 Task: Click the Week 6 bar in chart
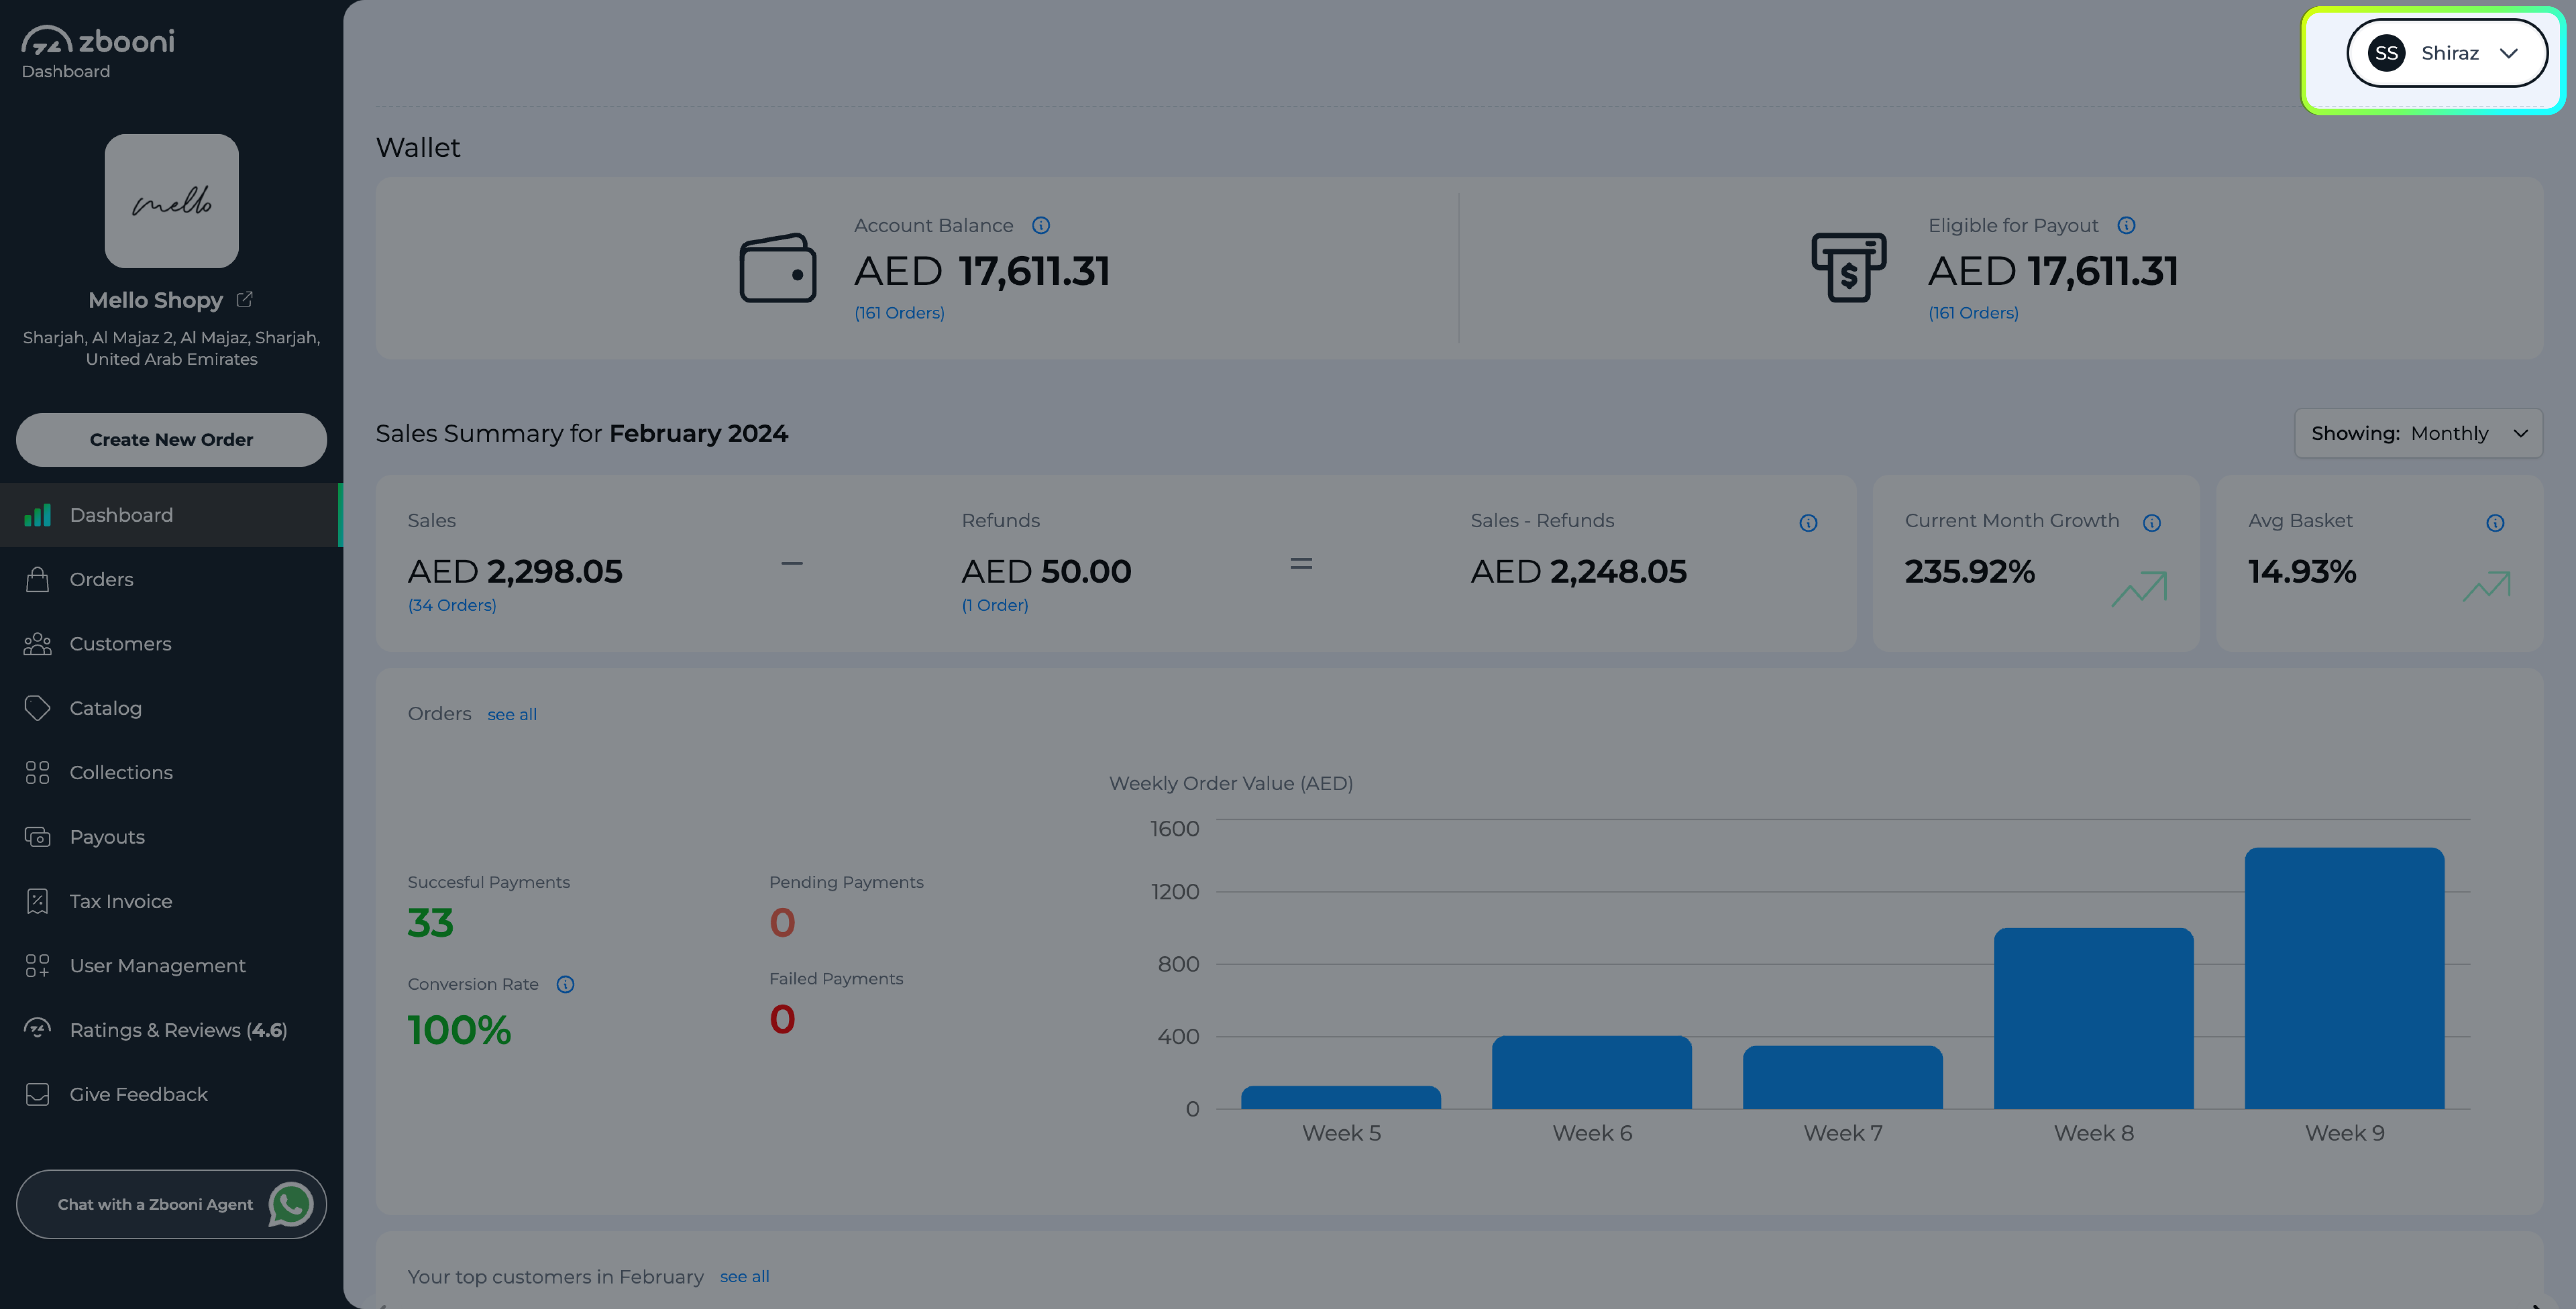[1591, 1072]
